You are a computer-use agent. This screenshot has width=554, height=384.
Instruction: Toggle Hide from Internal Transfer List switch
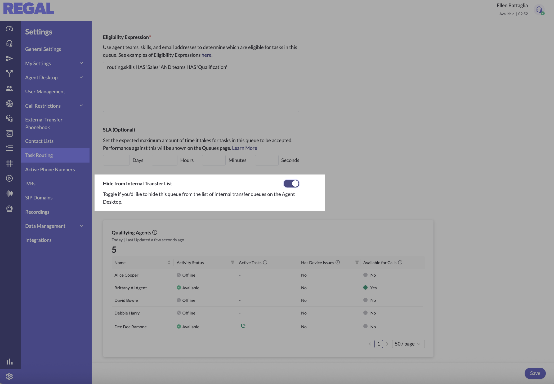291,184
